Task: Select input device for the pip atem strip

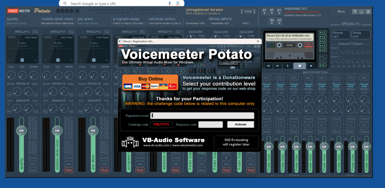Action: click(87, 24)
